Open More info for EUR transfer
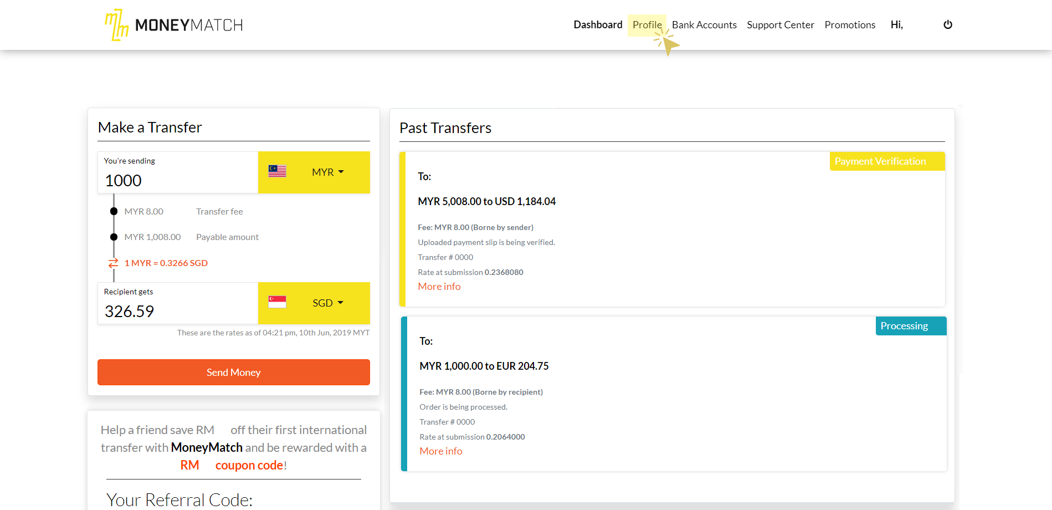Image resolution: width=1052 pixels, height=510 pixels. point(441,451)
